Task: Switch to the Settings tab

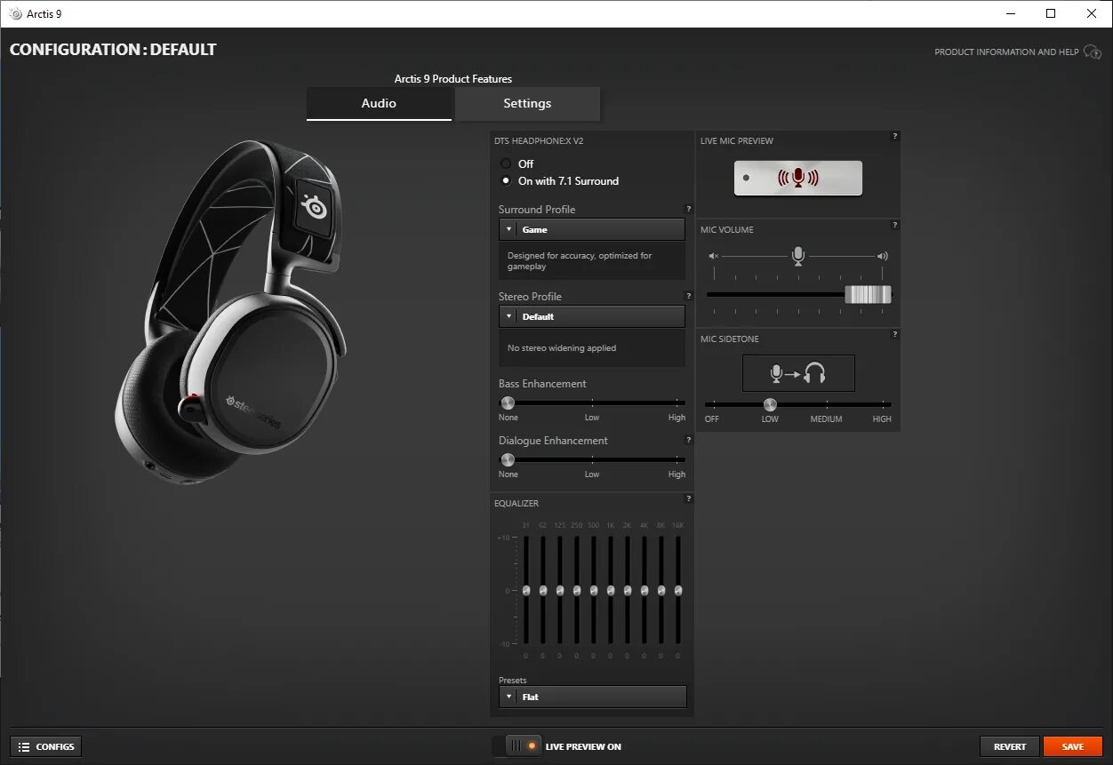Action: [527, 103]
